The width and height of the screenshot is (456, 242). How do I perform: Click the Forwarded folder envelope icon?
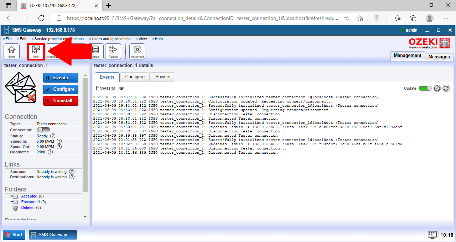(x=14, y=202)
